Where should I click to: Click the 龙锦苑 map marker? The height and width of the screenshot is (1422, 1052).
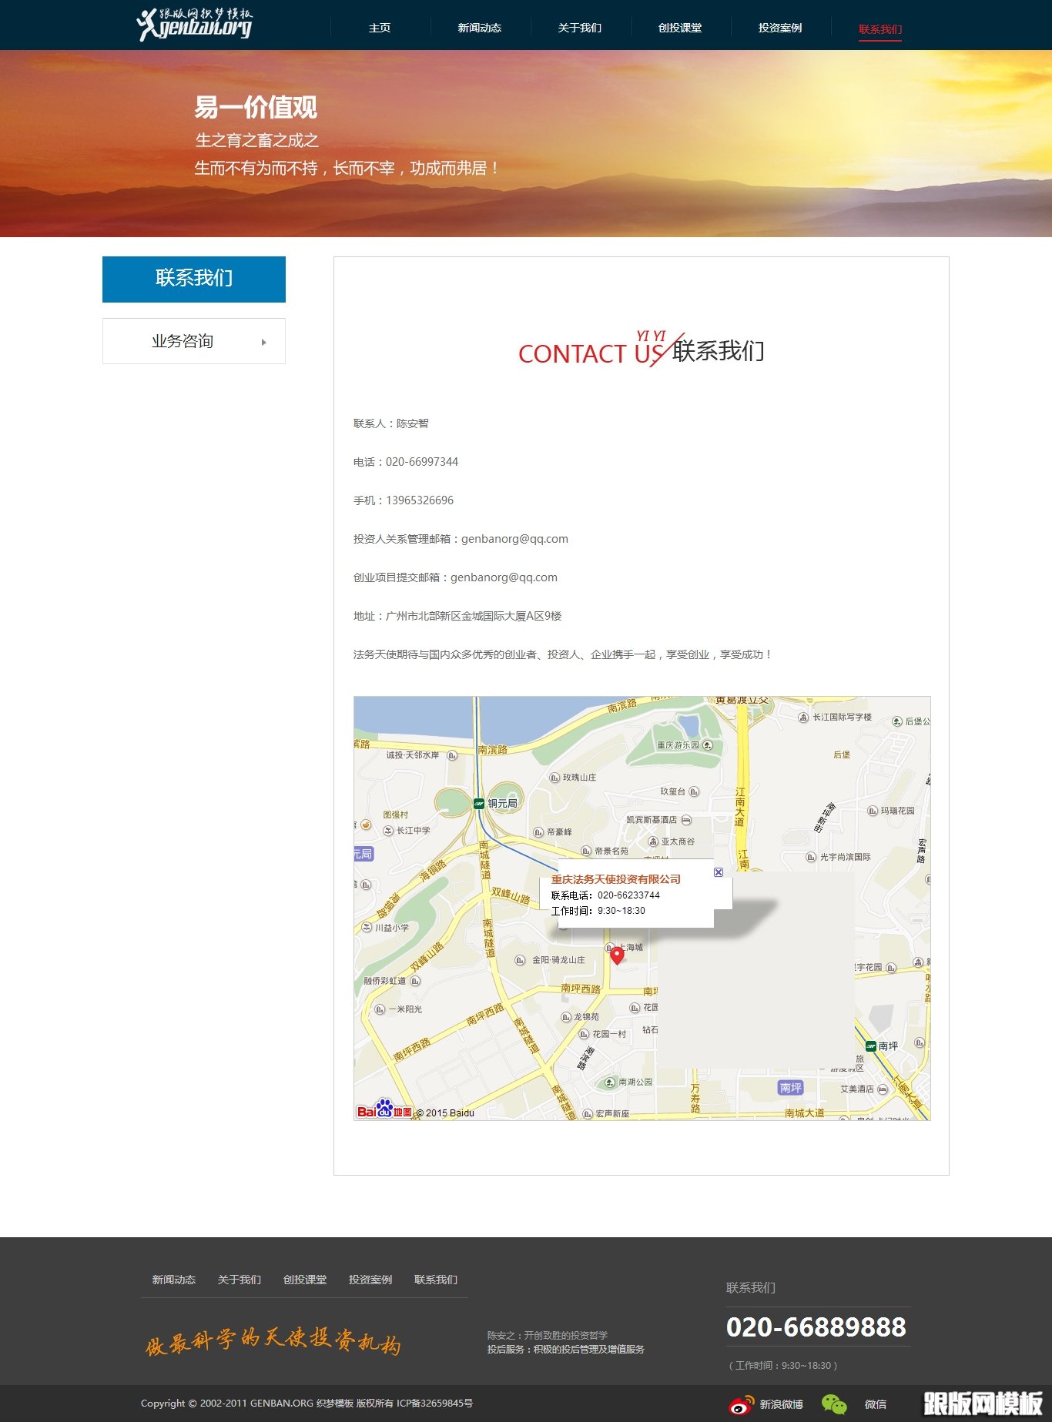566,1017
